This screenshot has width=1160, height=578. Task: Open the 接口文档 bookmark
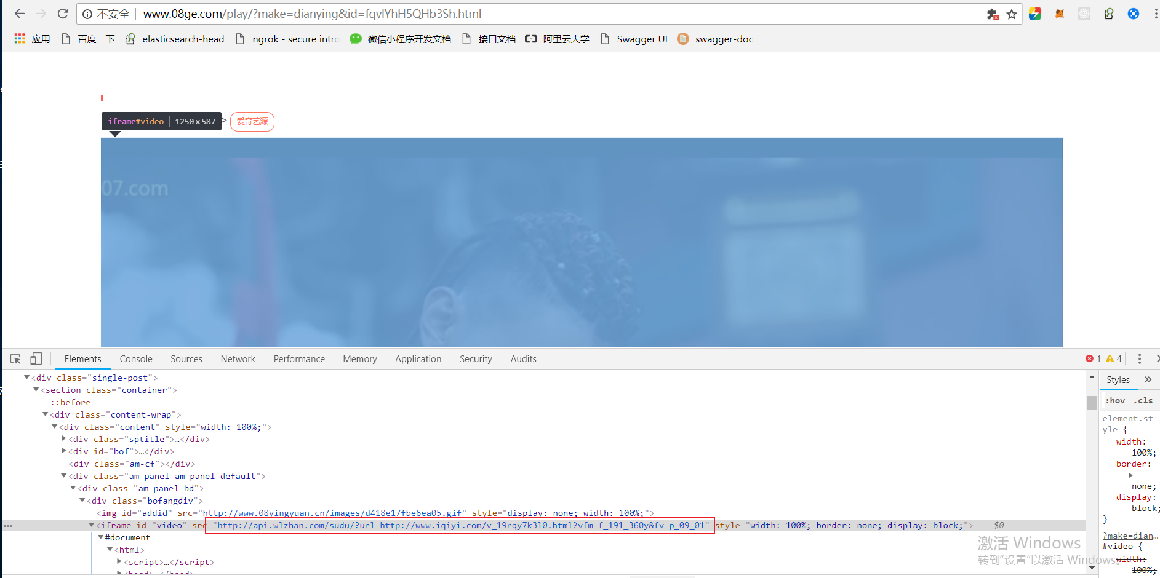coord(489,39)
